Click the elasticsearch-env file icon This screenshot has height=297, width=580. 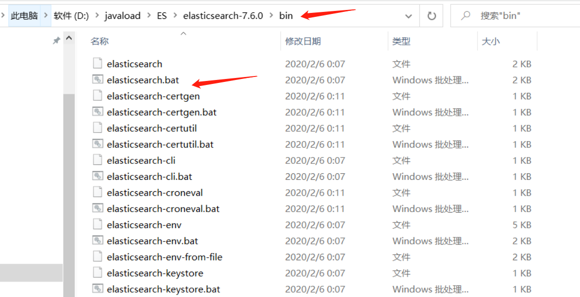[x=97, y=224]
